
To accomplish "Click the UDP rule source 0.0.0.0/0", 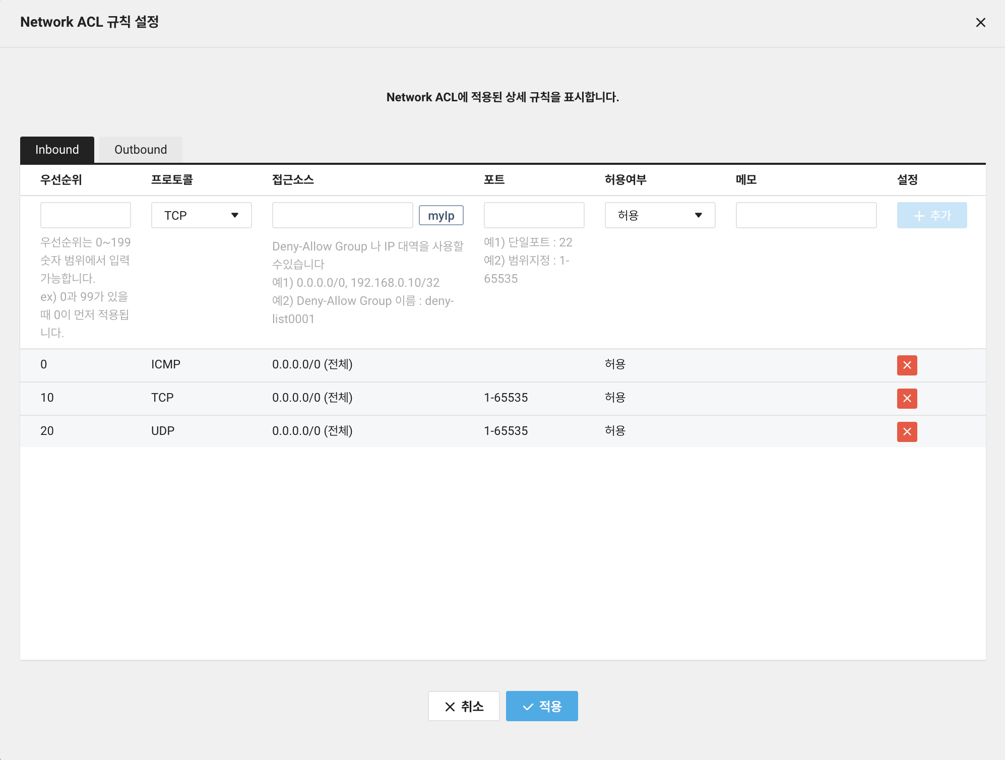I will point(312,431).
